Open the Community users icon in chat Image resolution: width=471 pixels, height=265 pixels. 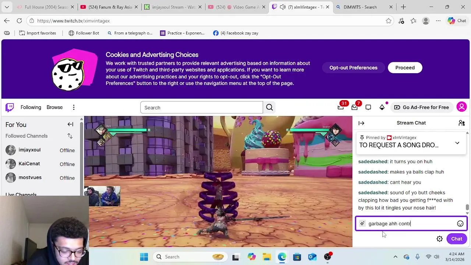[x=461, y=123]
